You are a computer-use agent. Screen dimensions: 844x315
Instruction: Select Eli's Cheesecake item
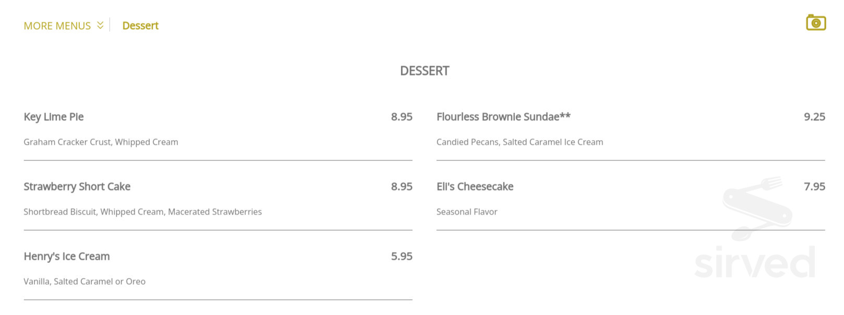click(x=475, y=186)
